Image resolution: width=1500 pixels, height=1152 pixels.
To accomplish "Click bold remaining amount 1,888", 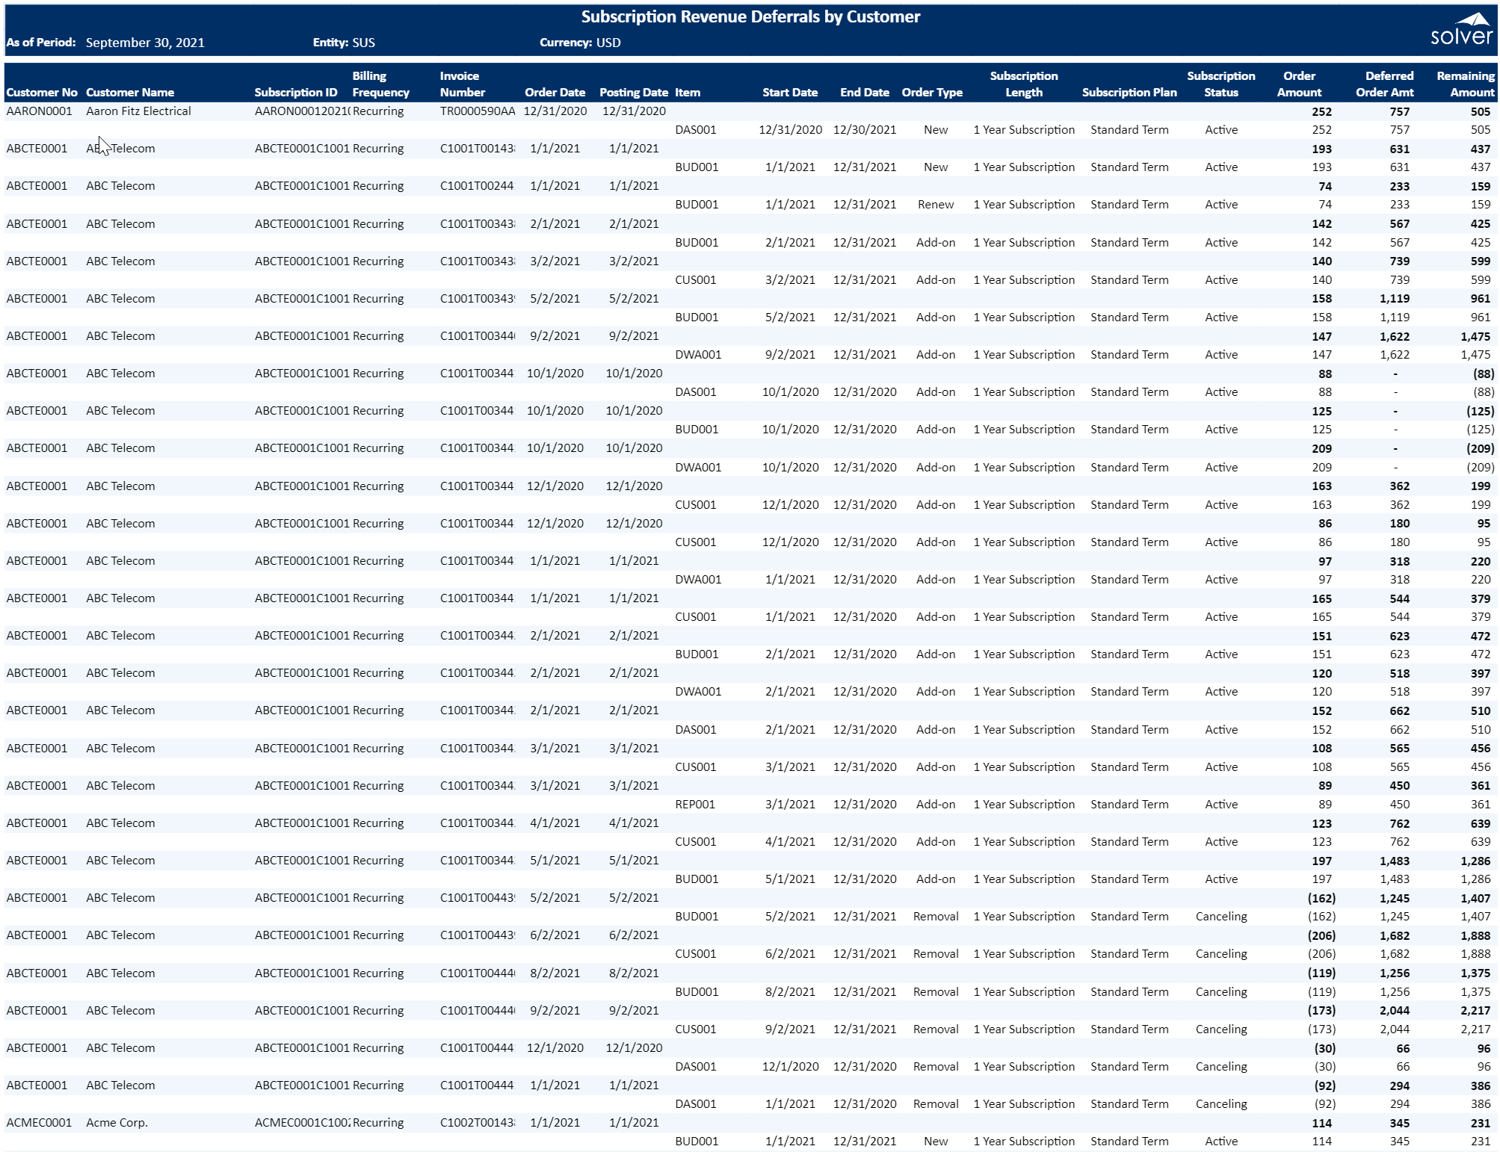I will click(x=1475, y=936).
